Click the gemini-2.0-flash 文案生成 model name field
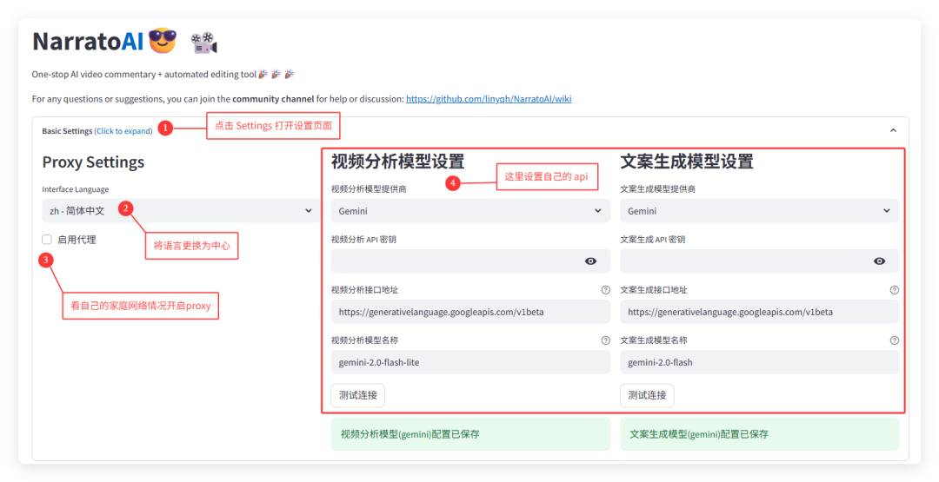This screenshot has width=939, height=482. [758, 362]
